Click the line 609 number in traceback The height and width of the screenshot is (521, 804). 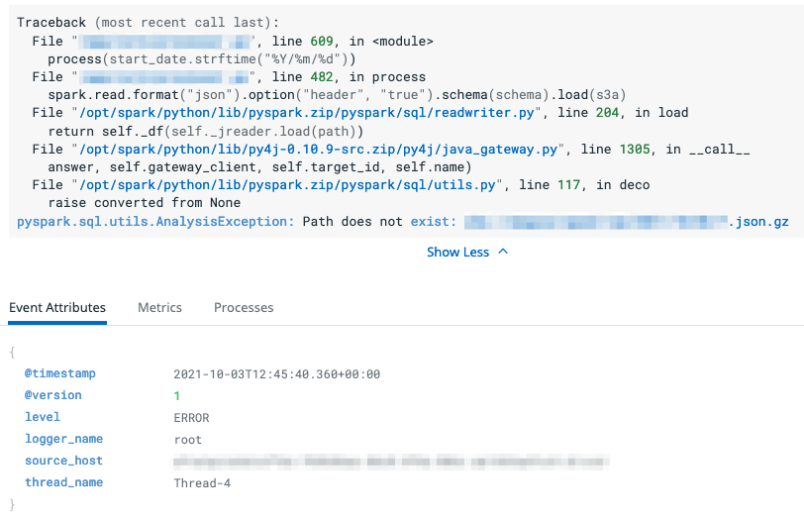322,41
